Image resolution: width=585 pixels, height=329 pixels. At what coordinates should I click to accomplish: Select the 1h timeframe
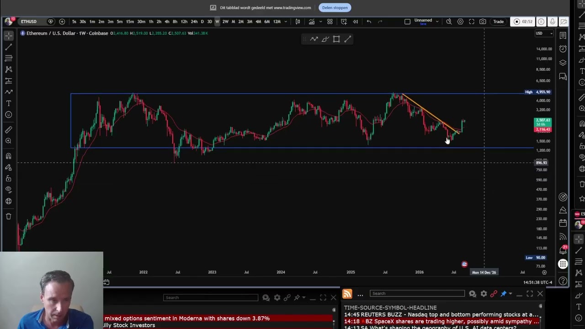tap(151, 21)
